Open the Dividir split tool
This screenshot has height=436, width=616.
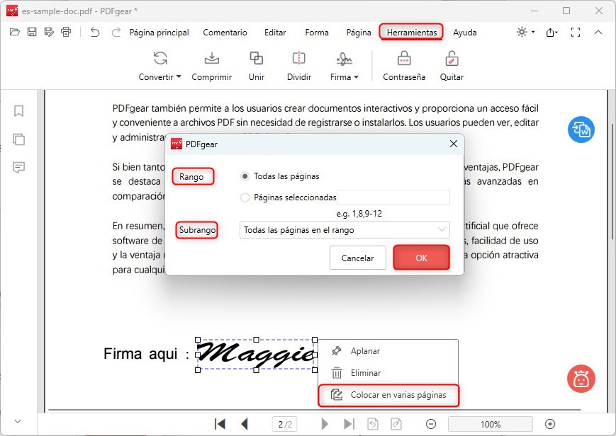[299, 66]
